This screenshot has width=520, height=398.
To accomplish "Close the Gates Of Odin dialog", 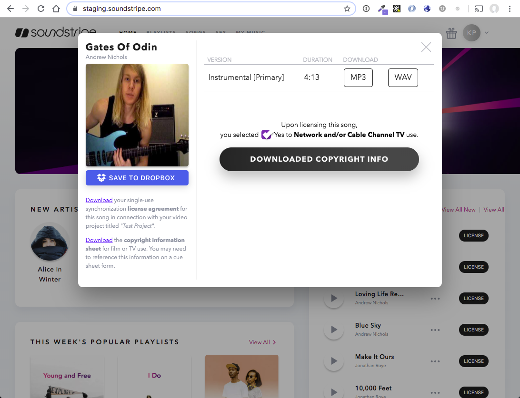I will (426, 47).
